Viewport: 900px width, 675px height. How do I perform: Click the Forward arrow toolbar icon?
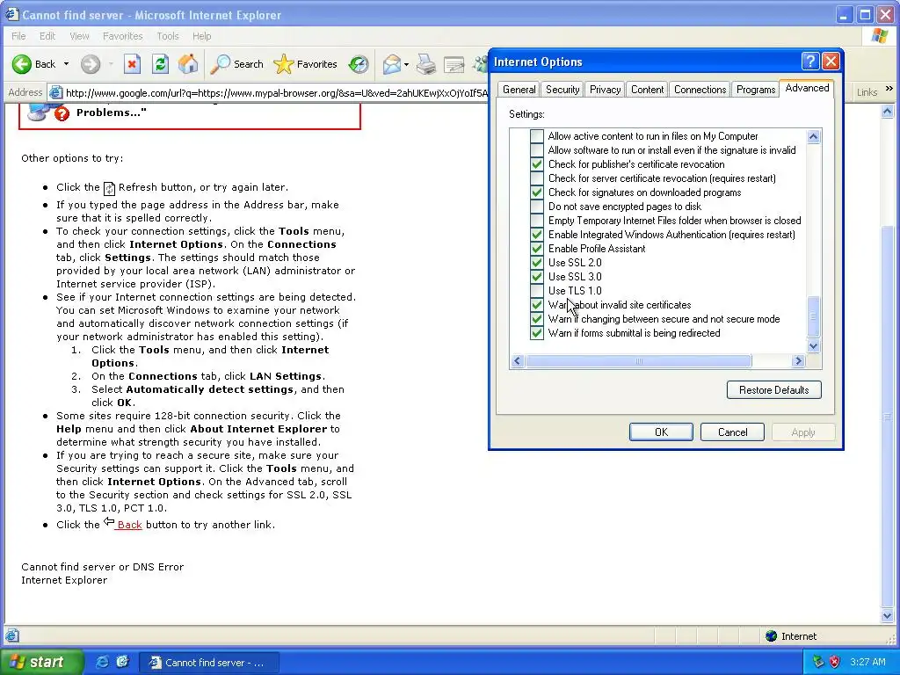coord(91,63)
